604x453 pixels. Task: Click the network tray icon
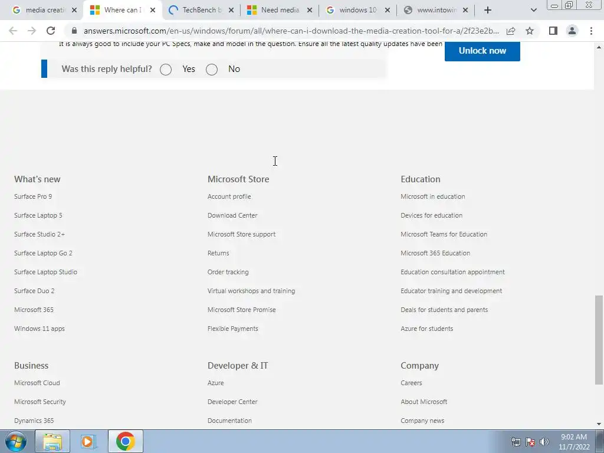click(x=516, y=442)
